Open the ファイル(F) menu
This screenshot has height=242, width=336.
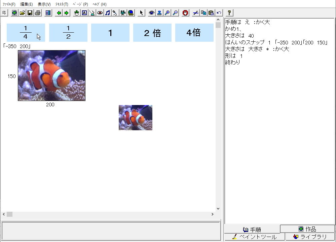9,4
